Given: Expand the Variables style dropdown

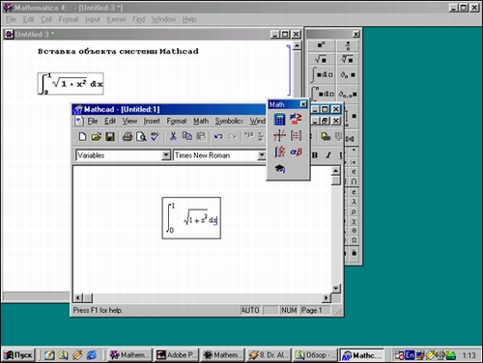Looking at the screenshot, I should (166, 155).
